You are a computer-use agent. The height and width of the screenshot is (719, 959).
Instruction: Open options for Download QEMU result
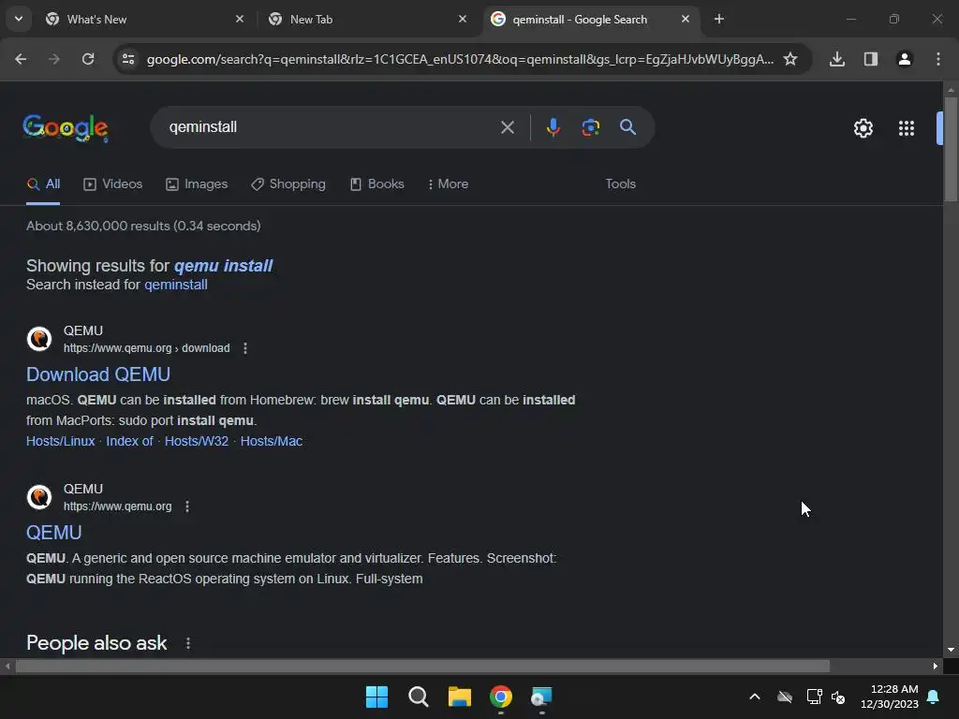pyautogui.click(x=245, y=348)
